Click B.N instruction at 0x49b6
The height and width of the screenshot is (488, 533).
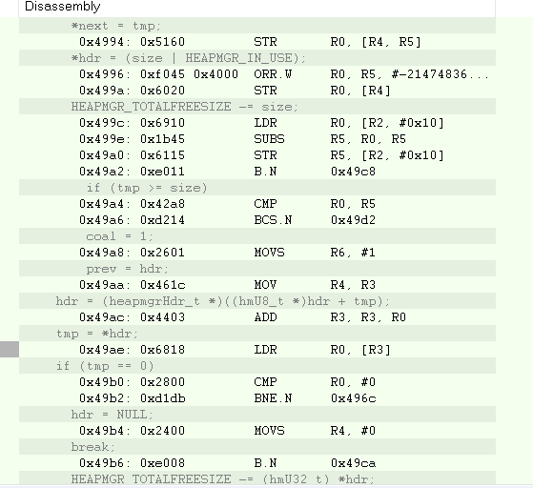pyautogui.click(x=257, y=463)
